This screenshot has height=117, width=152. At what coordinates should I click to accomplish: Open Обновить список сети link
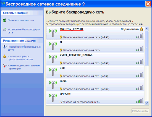click(x=21, y=20)
